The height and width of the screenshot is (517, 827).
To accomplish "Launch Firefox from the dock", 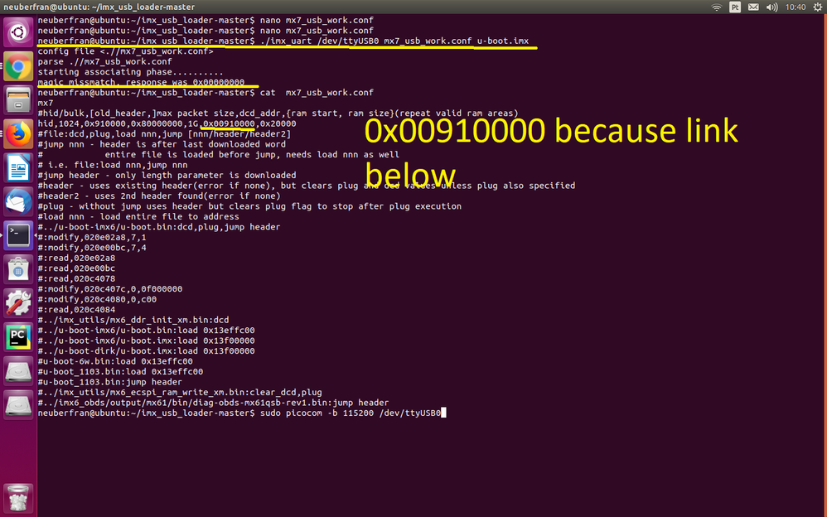I will (x=18, y=133).
